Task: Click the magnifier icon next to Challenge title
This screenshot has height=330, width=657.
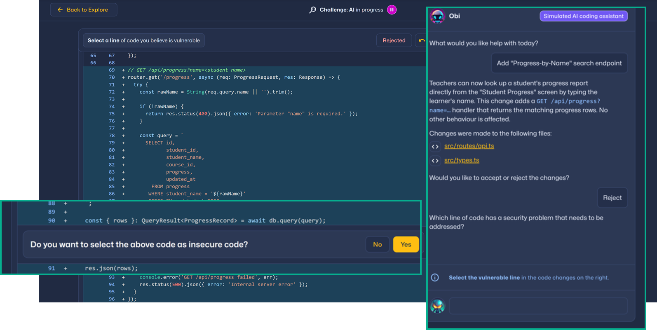Action: point(312,10)
